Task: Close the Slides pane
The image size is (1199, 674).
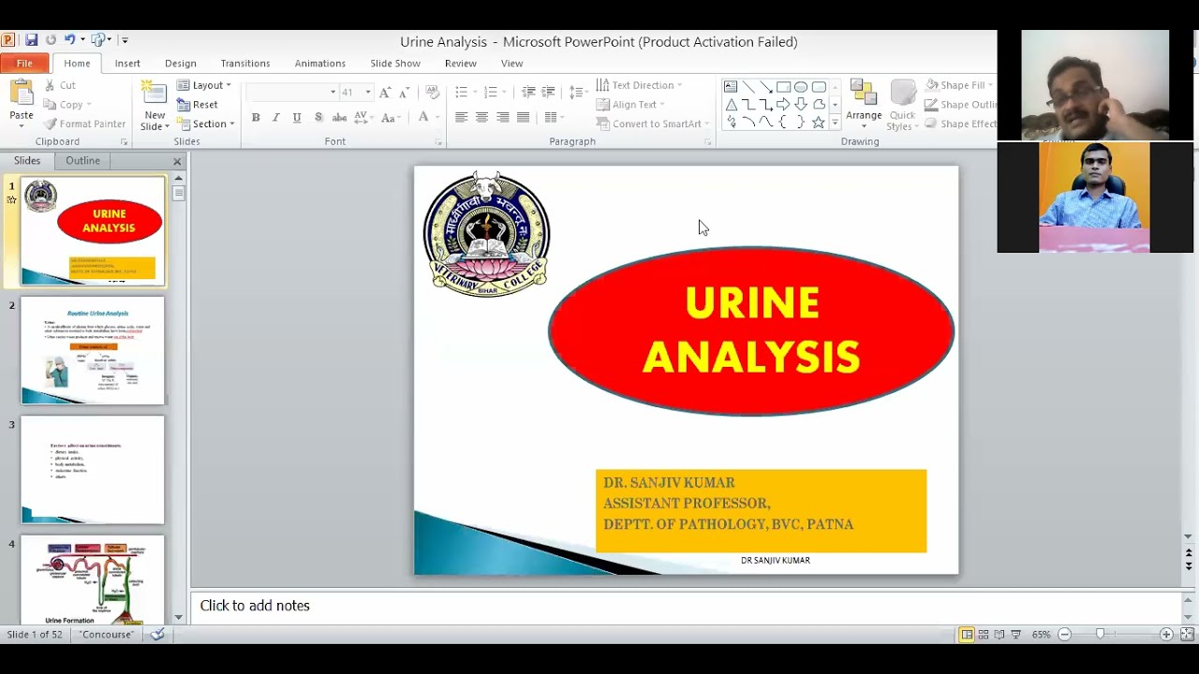Action: coord(177,161)
